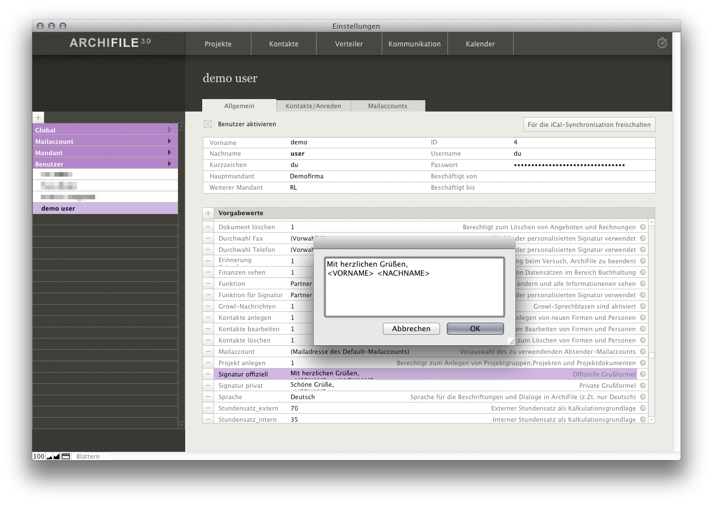This screenshot has height=505, width=713.
Task: Click the plus button above the sidebar list
Action: tap(38, 117)
